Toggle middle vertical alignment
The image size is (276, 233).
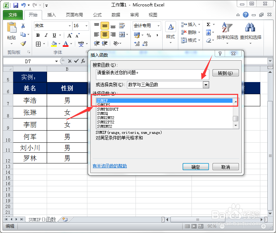coord(105,26)
